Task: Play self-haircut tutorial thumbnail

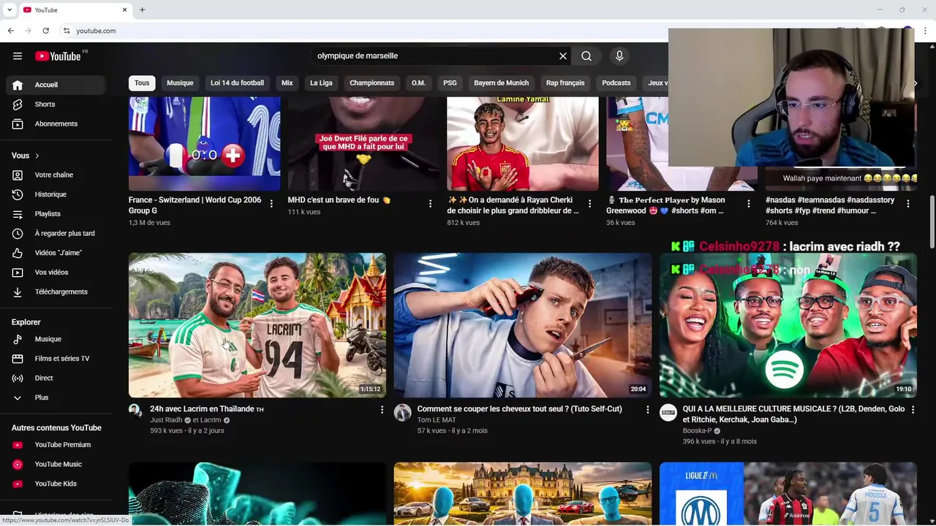Action: coord(523,325)
